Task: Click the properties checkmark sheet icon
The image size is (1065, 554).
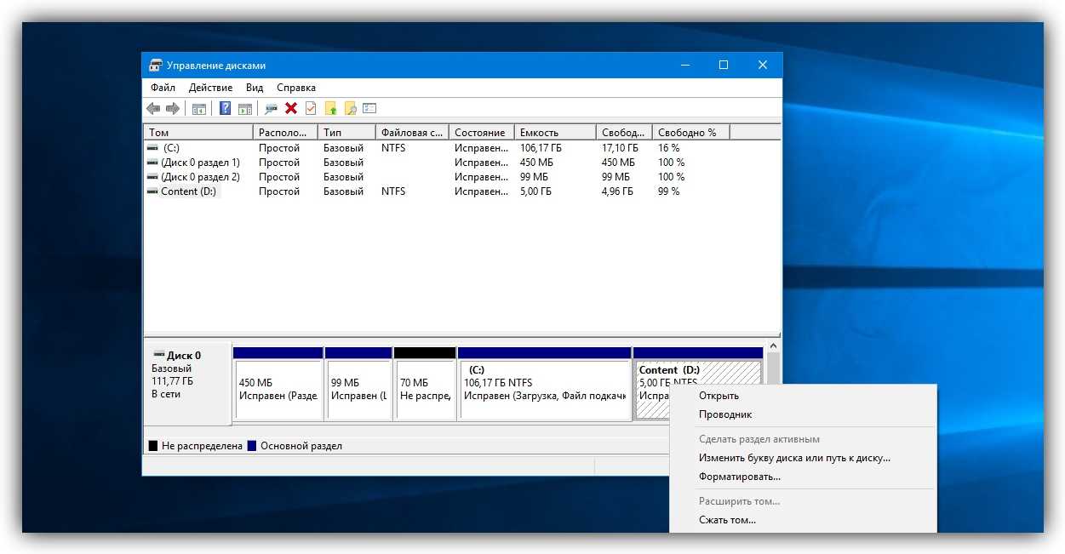Action: coord(311,108)
